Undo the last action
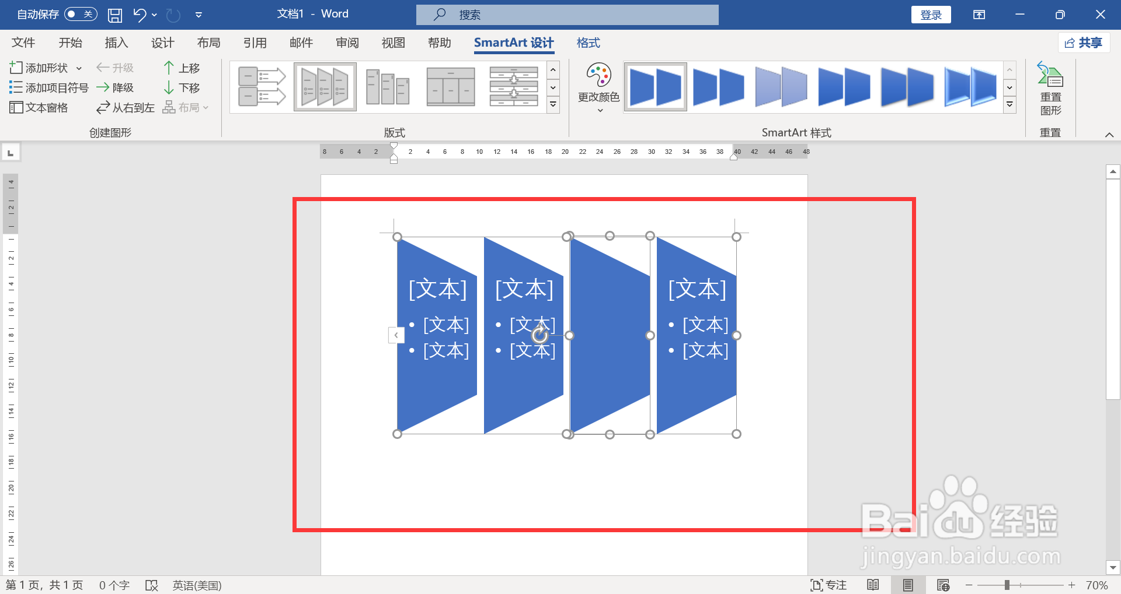The height and width of the screenshot is (594, 1121). coord(140,15)
